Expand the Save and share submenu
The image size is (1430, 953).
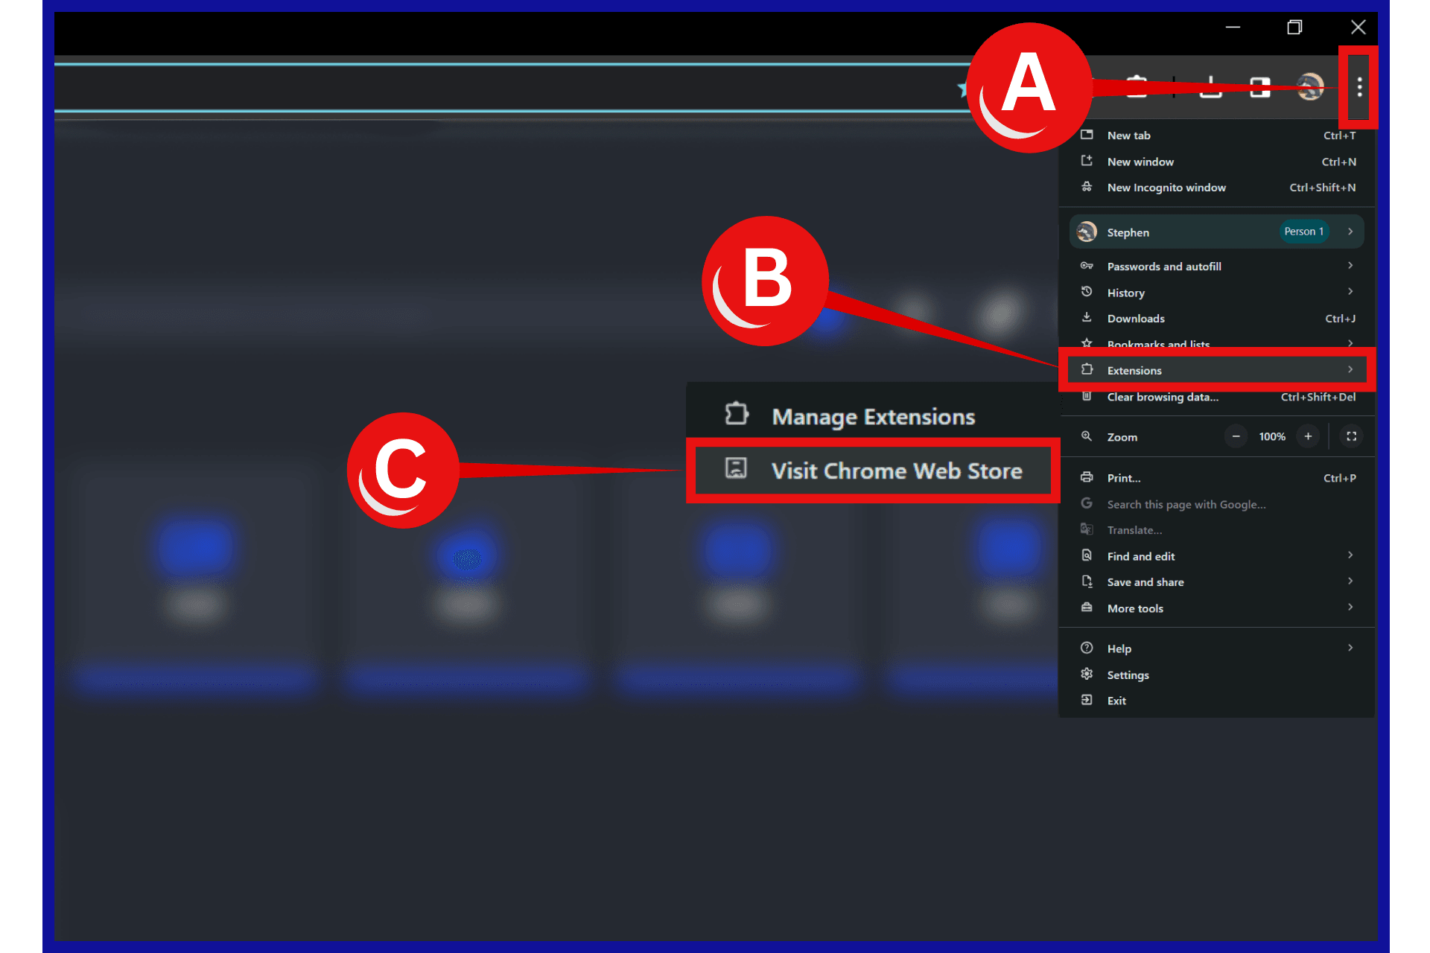pyautogui.click(x=1217, y=581)
